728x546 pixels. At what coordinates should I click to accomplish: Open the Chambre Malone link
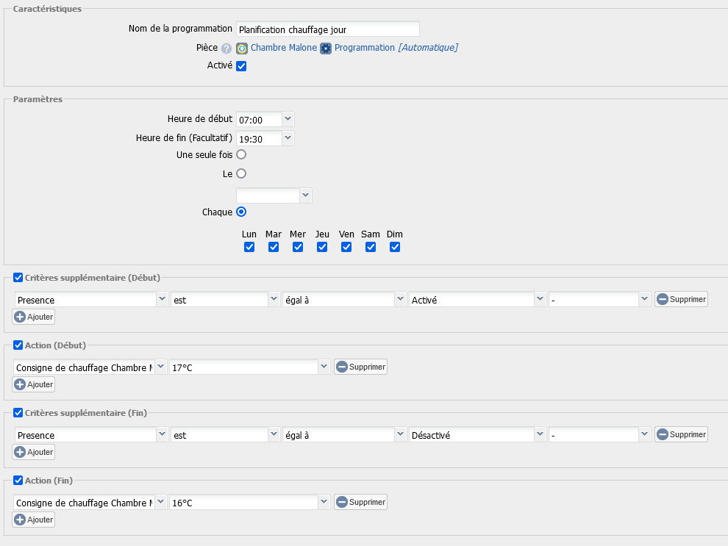click(284, 48)
